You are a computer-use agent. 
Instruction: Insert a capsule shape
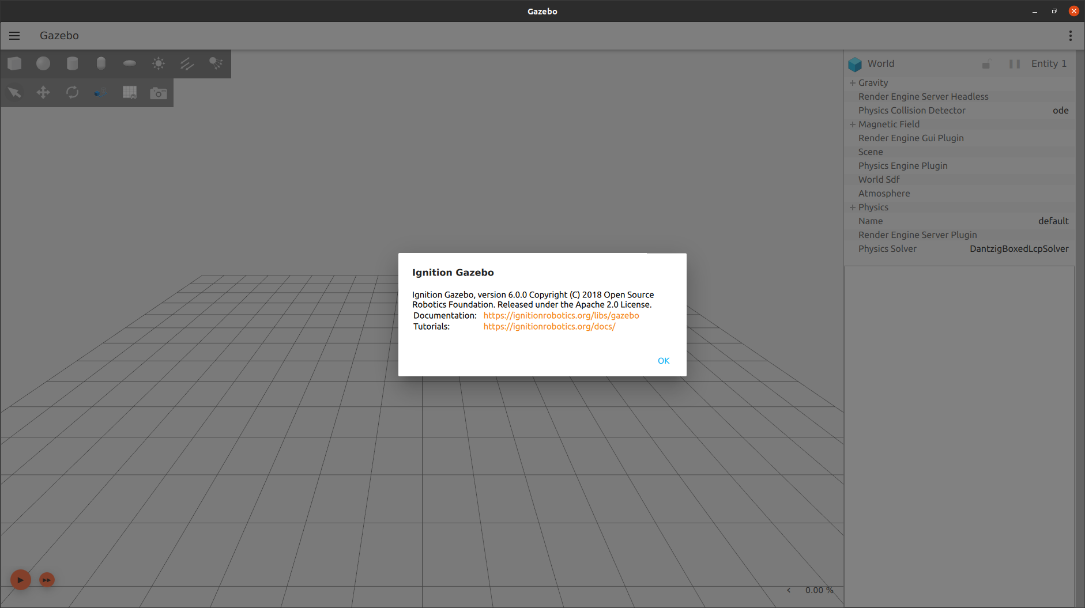(101, 63)
